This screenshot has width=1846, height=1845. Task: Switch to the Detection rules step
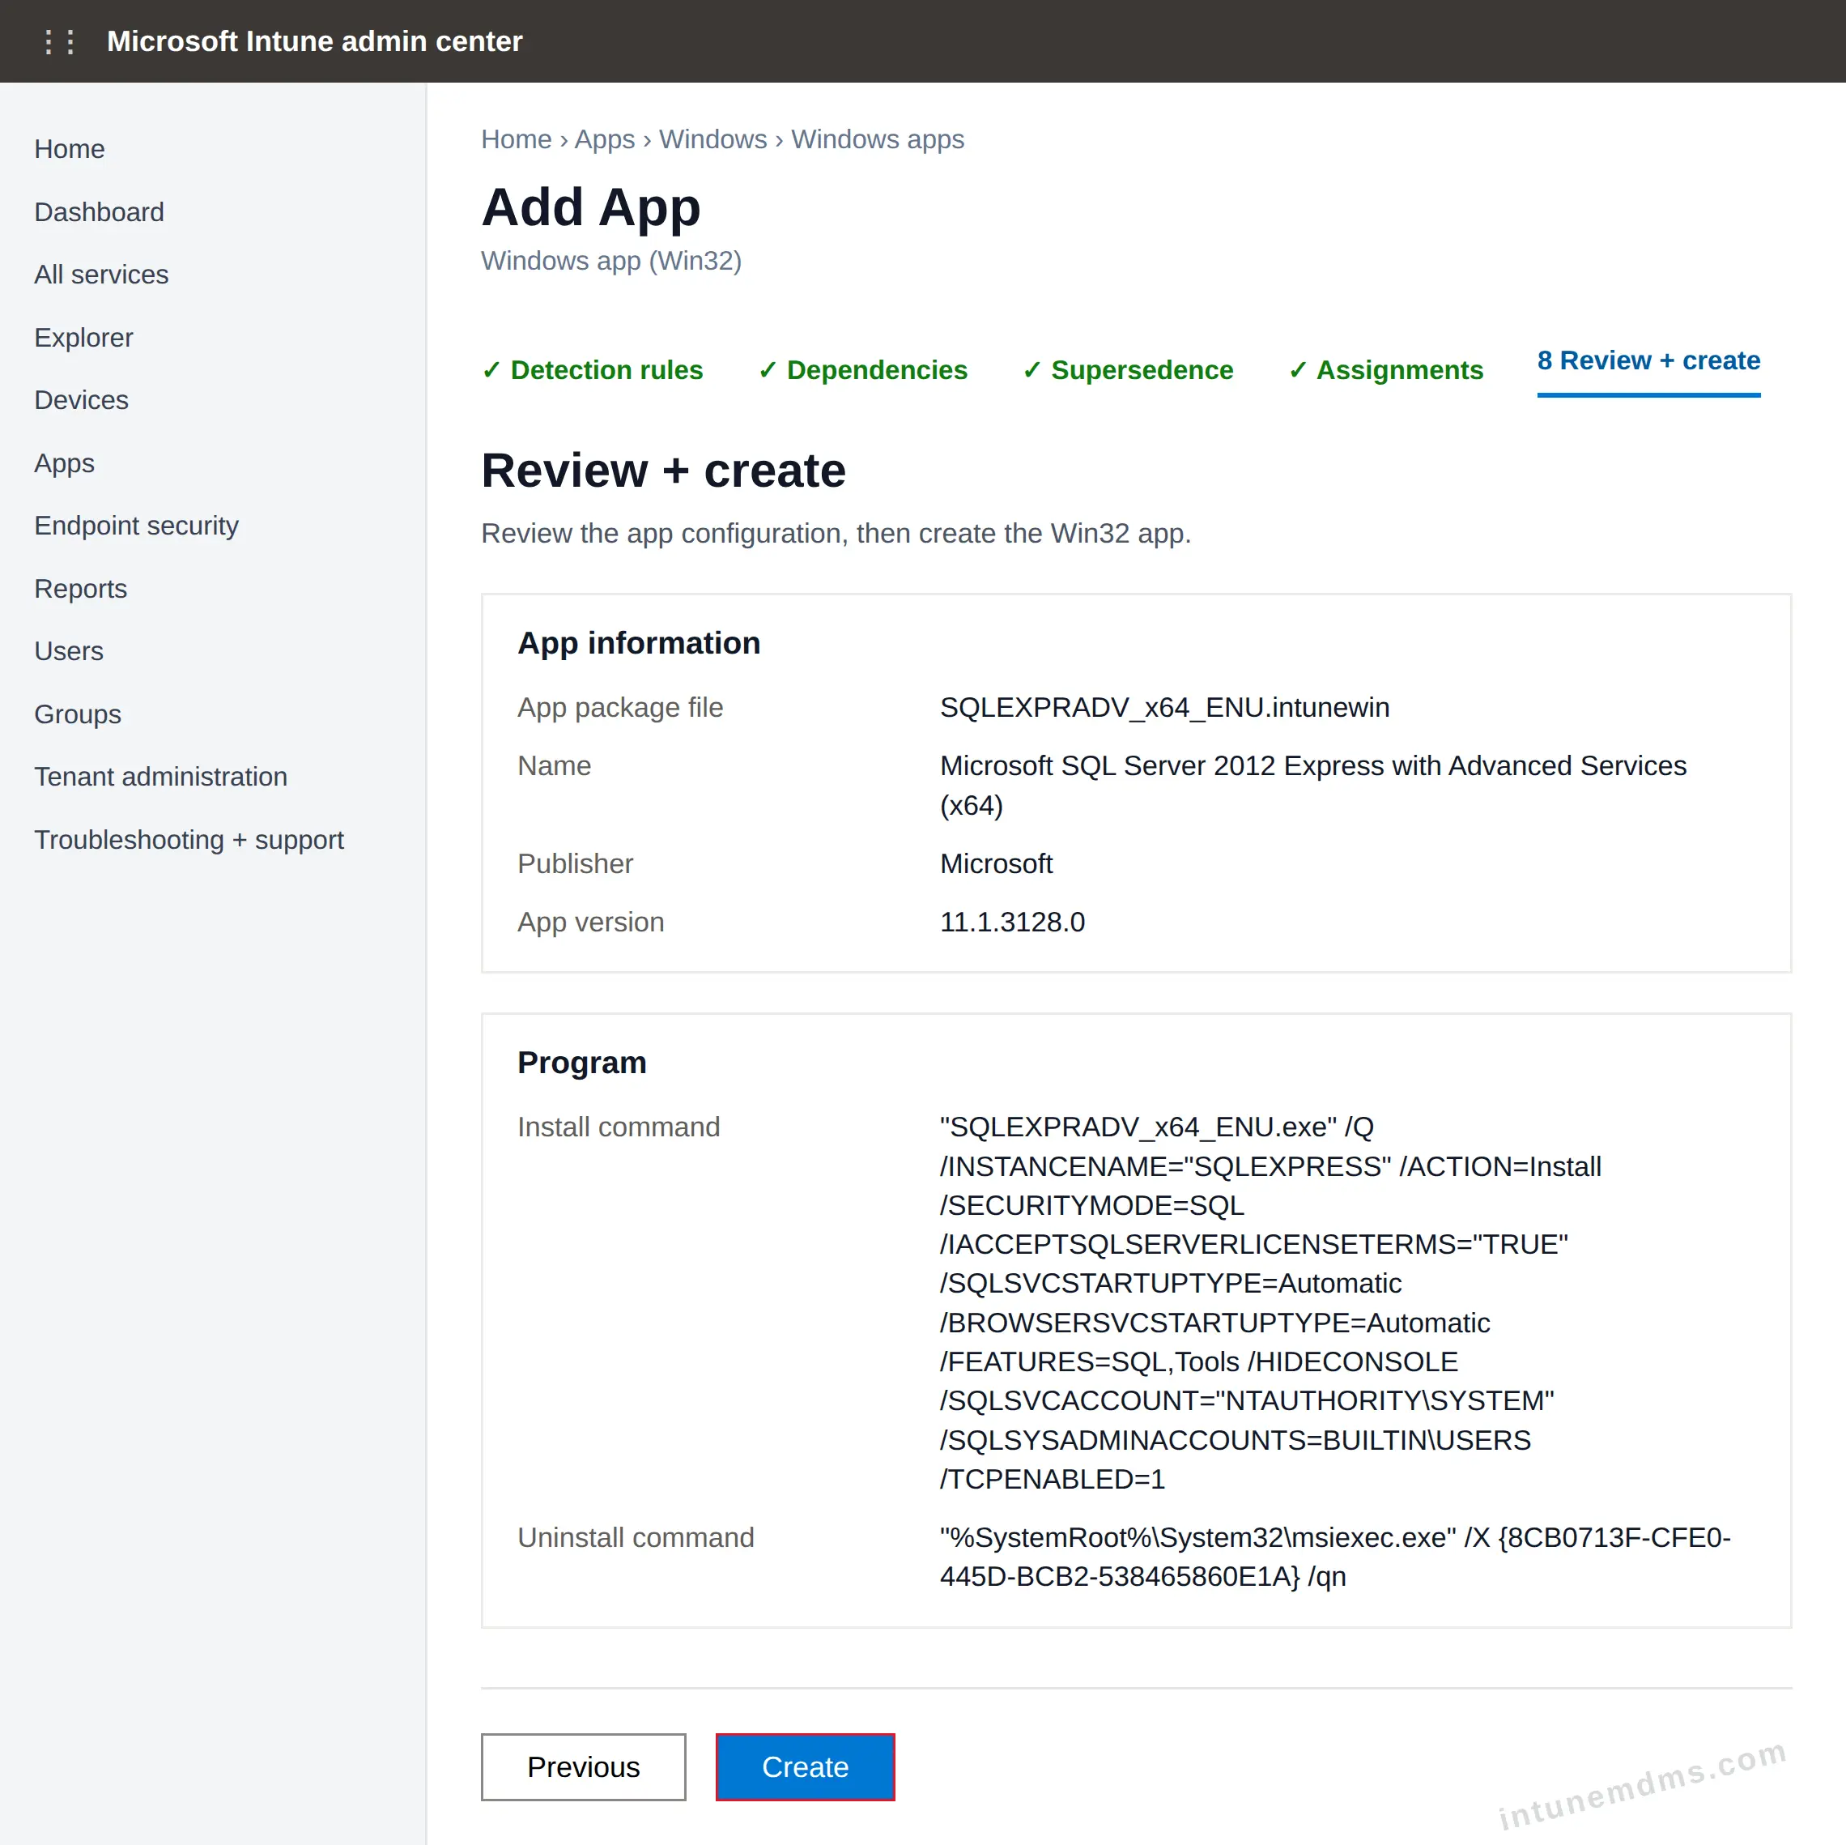pos(593,370)
